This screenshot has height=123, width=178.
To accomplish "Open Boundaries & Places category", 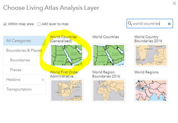I will [24, 50].
